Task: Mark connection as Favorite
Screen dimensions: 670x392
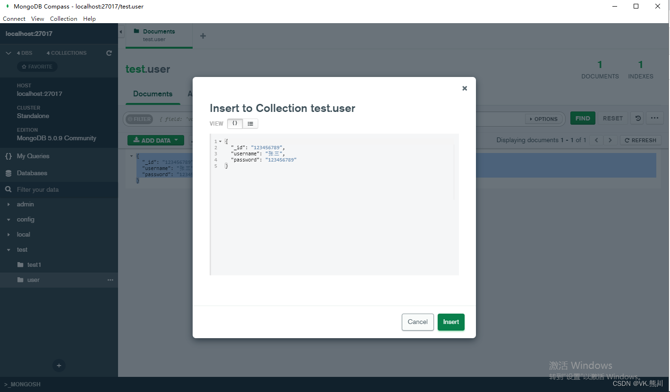Action: pyautogui.click(x=37, y=67)
